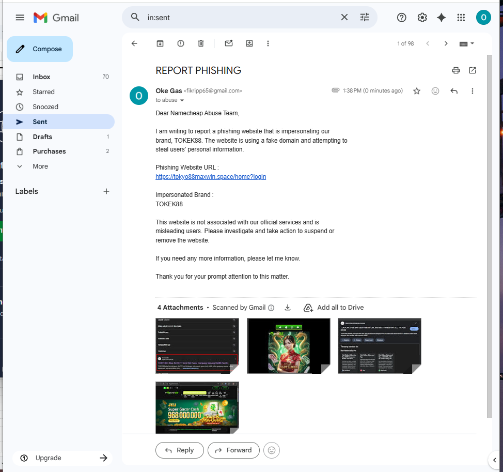This screenshot has height=472, width=503.
Task: Open the search options filter icon
Action: 365,18
